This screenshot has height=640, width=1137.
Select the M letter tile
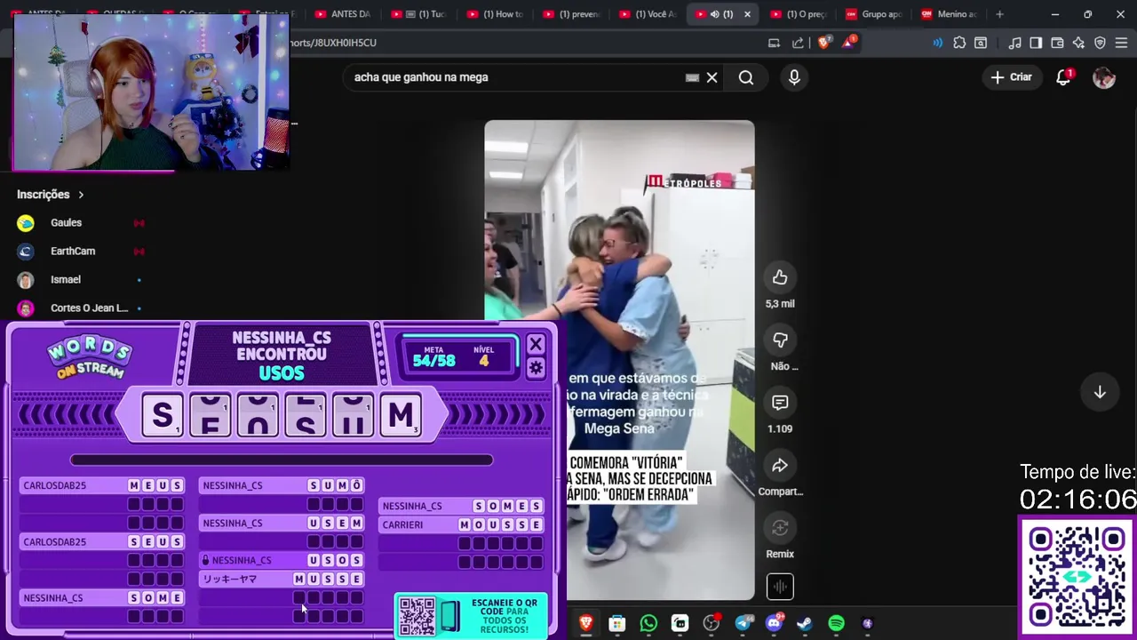[401, 415]
